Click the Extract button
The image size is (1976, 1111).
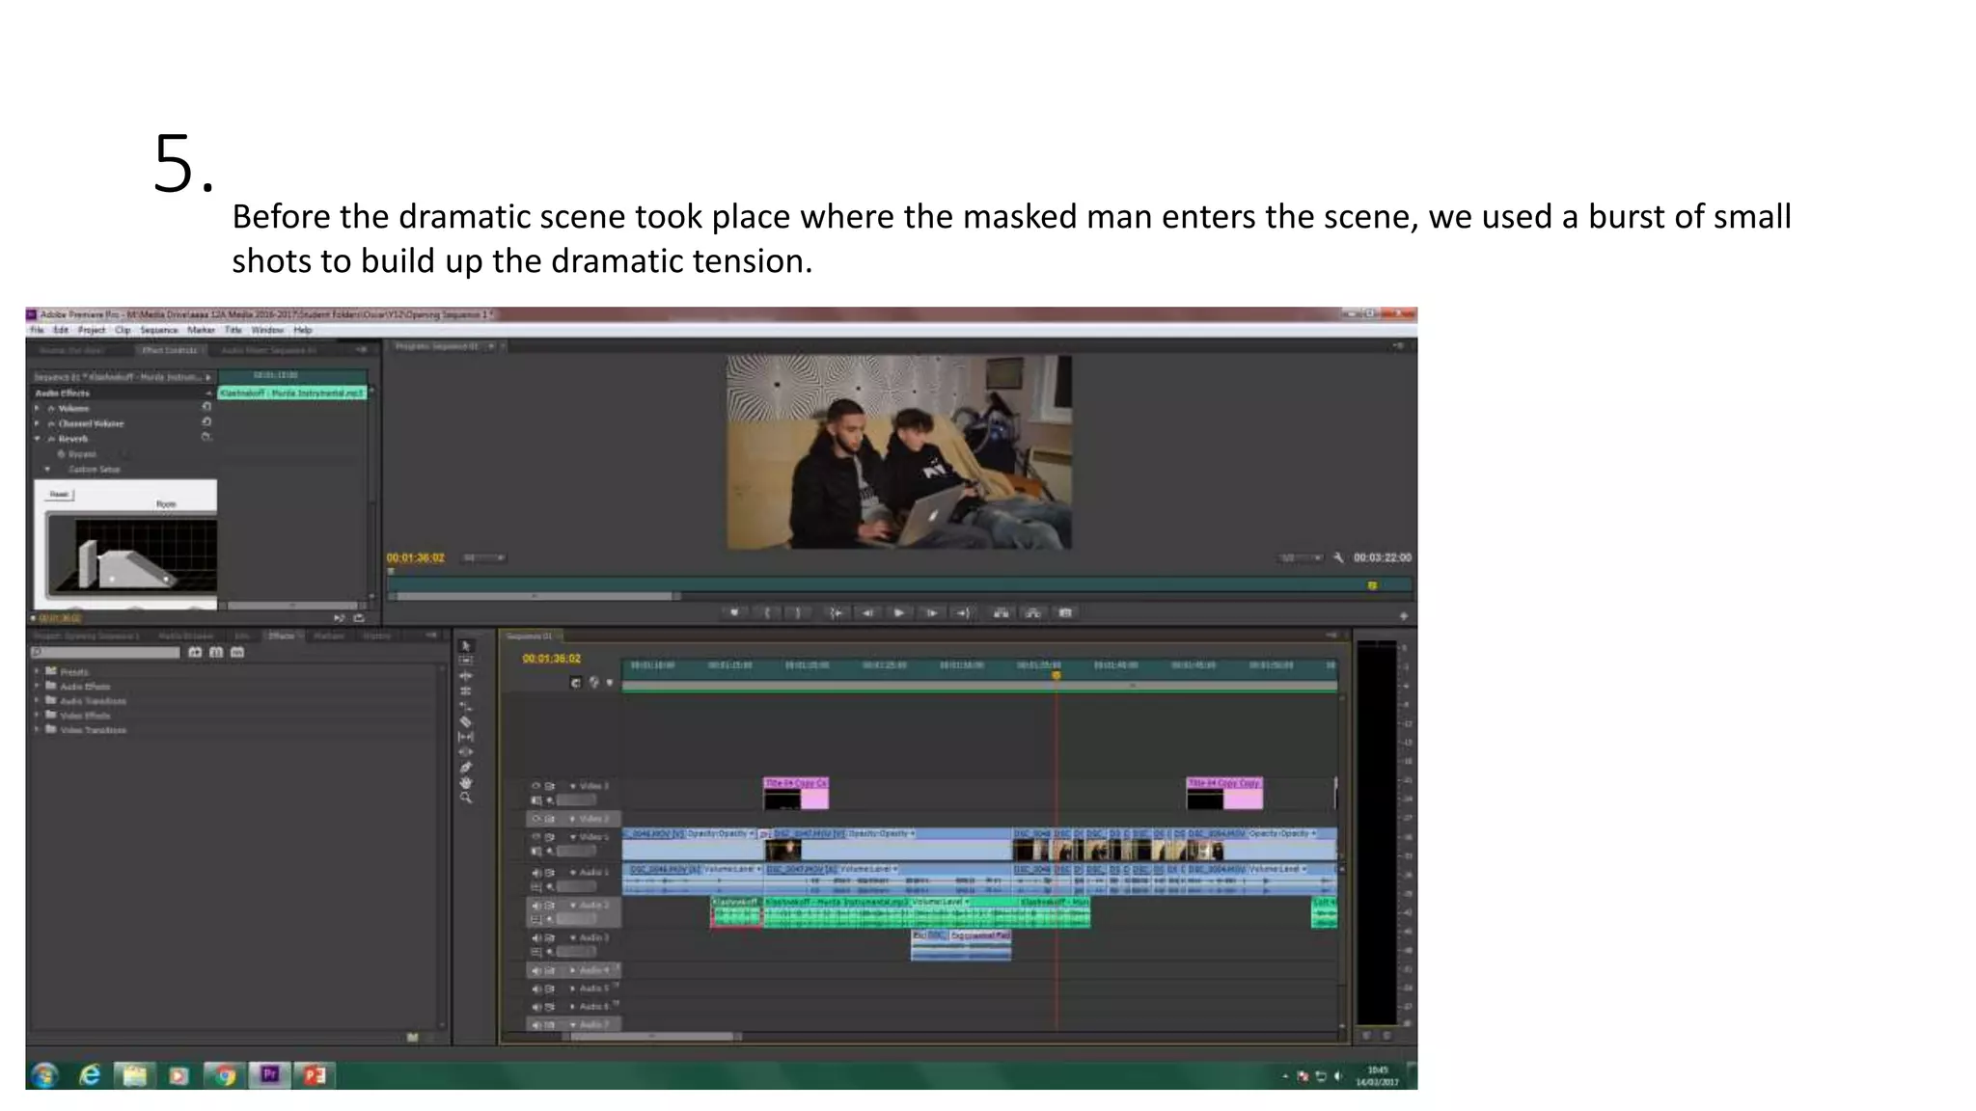point(1033,612)
